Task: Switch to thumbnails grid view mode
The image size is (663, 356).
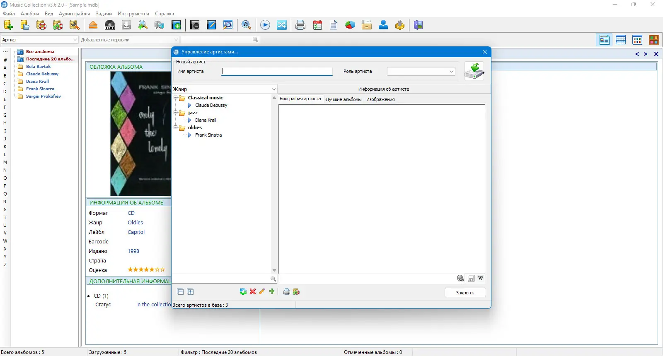Action: click(637, 40)
